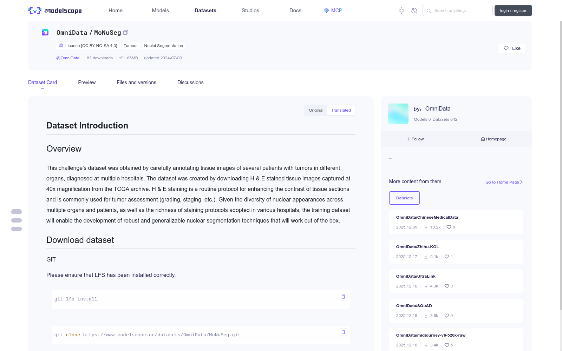Screen dimensions: 562x351
Task: Click heart icon on SQuAD card
Action: click(447, 316)
